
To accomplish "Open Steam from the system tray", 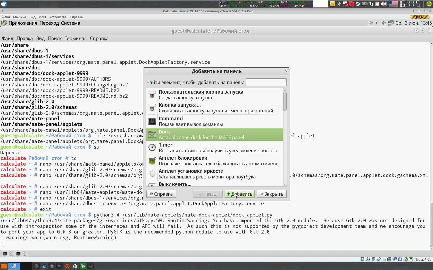I will tap(358, 4).
